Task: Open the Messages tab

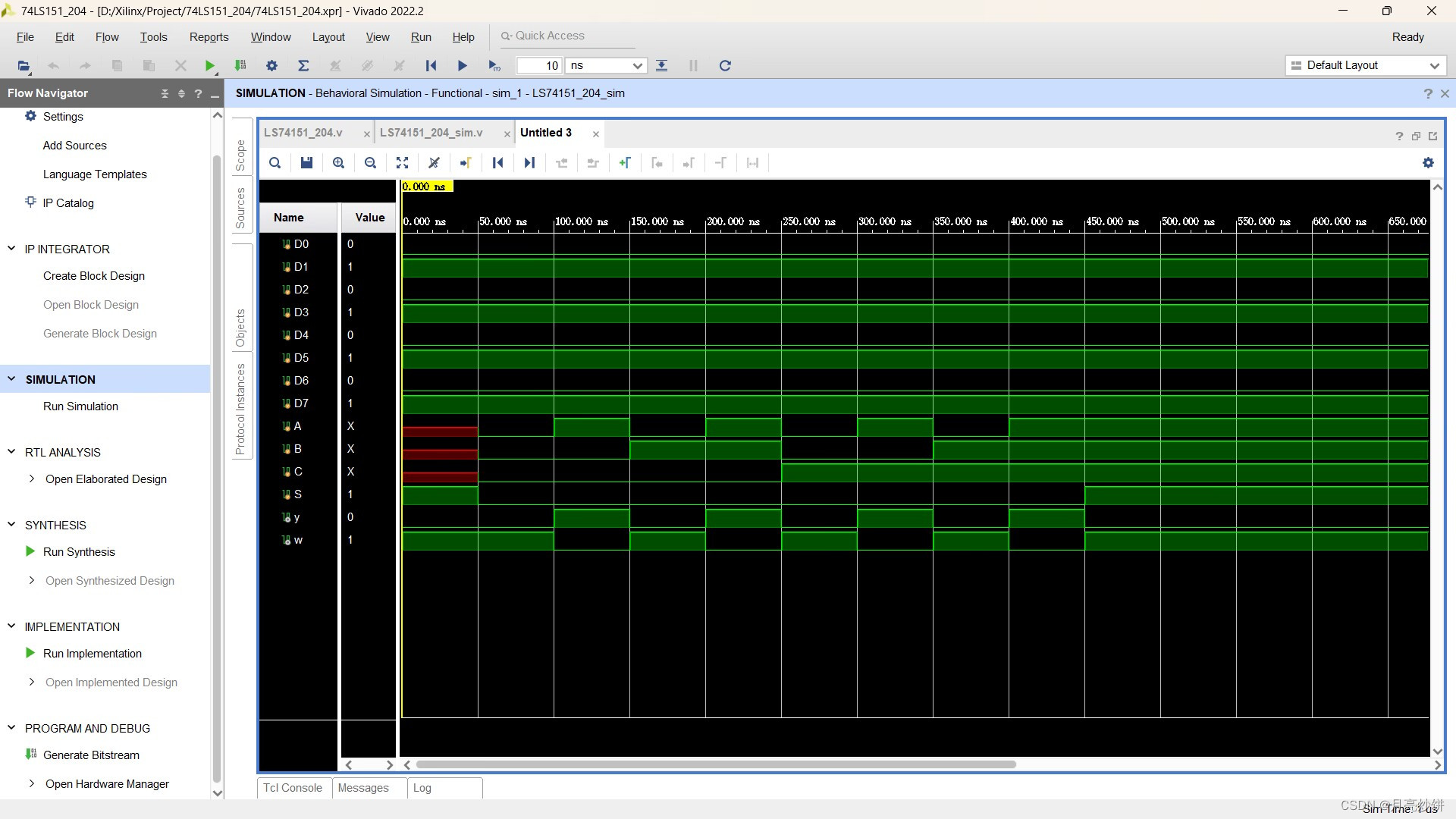Action: click(363, 788)
